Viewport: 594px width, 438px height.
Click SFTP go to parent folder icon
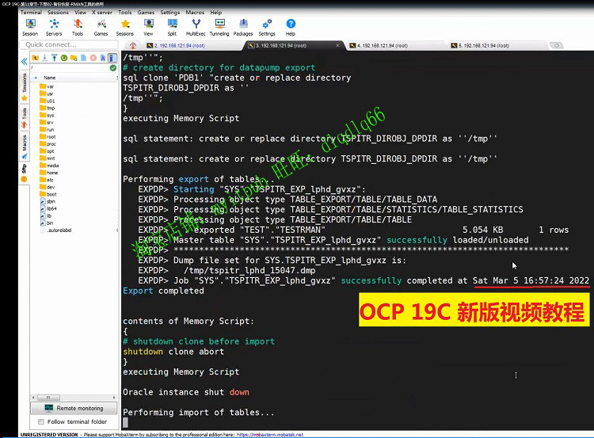pos(35,58)
